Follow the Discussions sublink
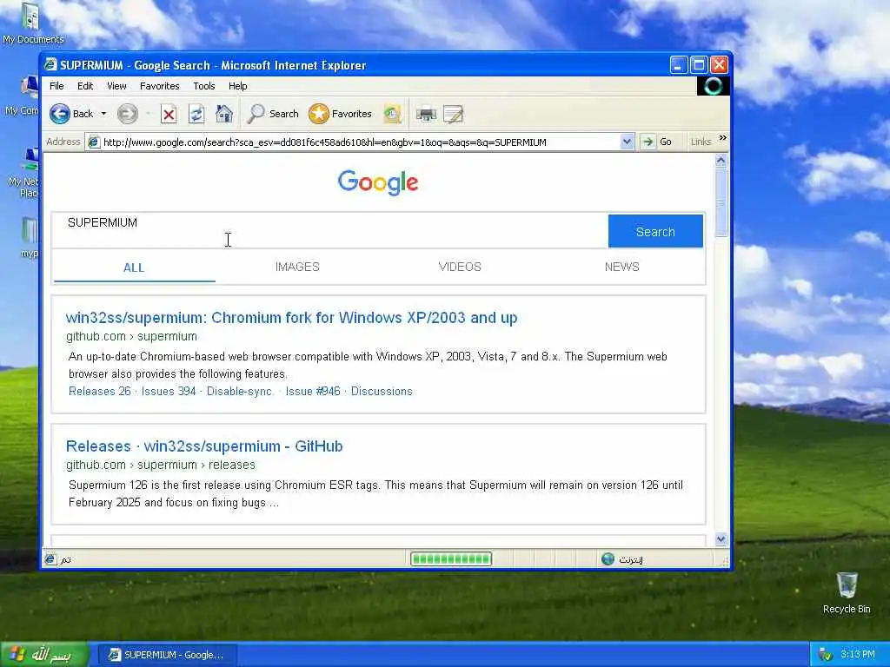The height and width of the screenshot is (667, 890). (x=382, y=392)
